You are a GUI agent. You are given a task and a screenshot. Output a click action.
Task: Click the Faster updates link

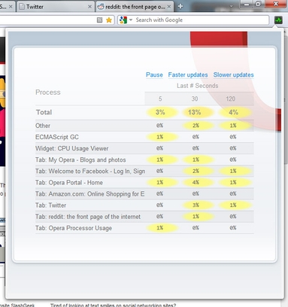[x=188, y=74]
